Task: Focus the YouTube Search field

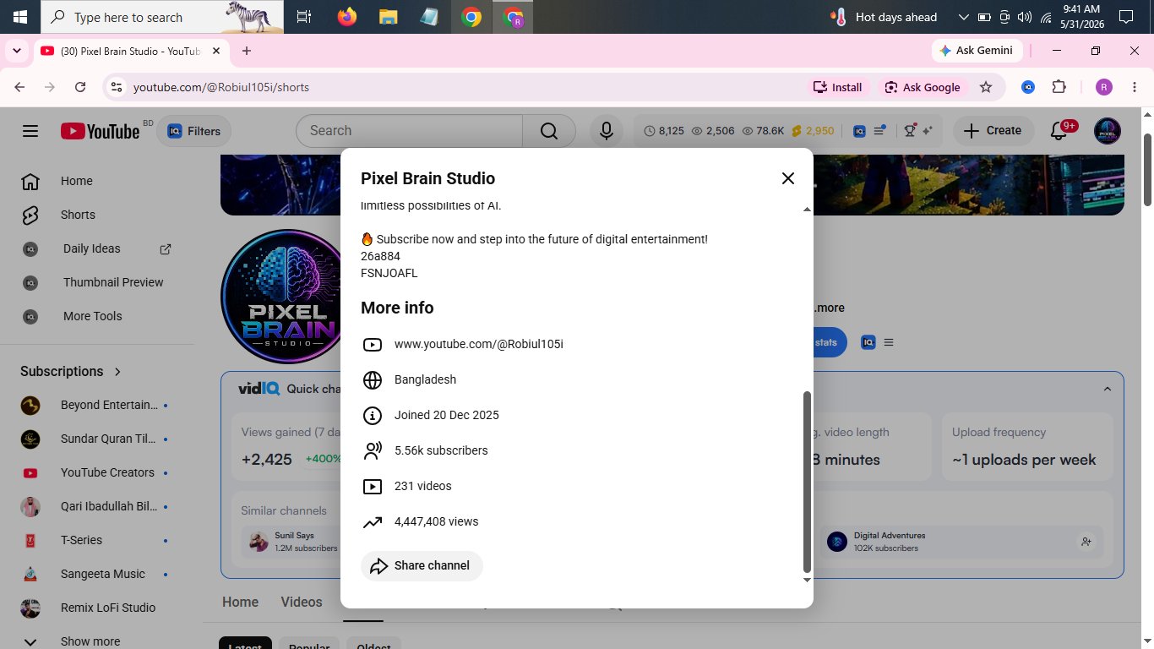Action: [x=410, y=131]
